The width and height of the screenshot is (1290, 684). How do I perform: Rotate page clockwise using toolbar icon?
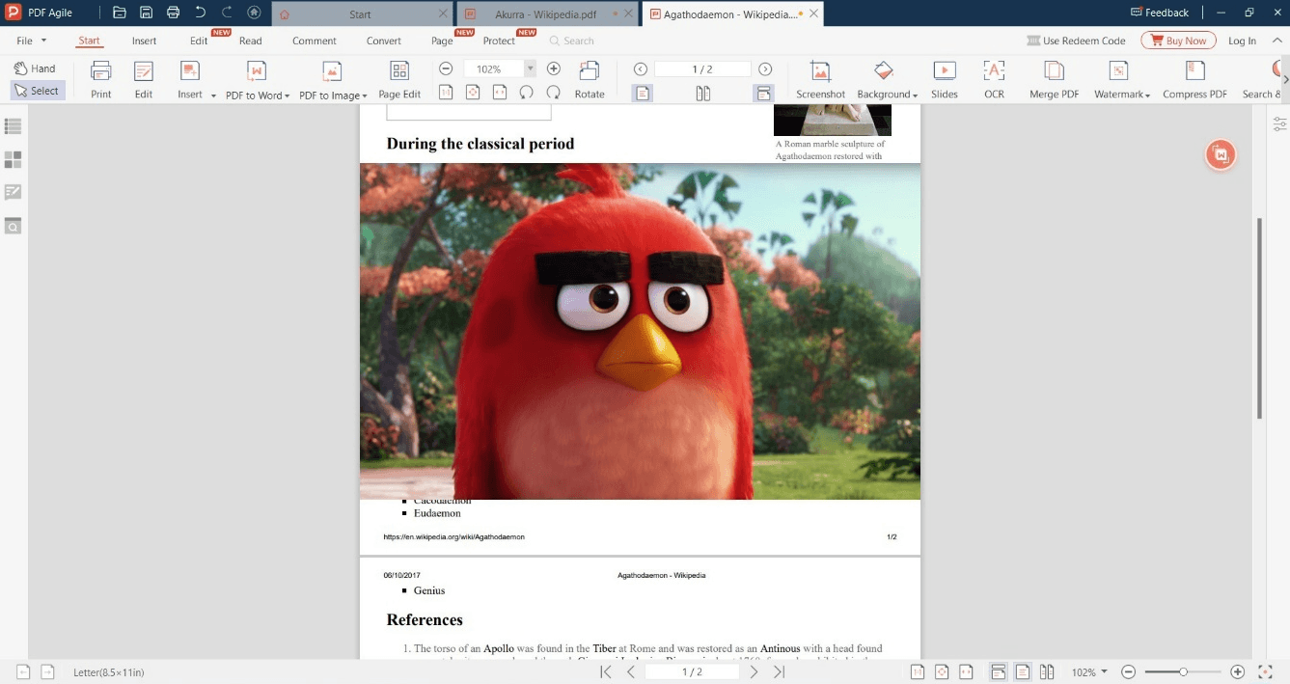click(554, 93)
